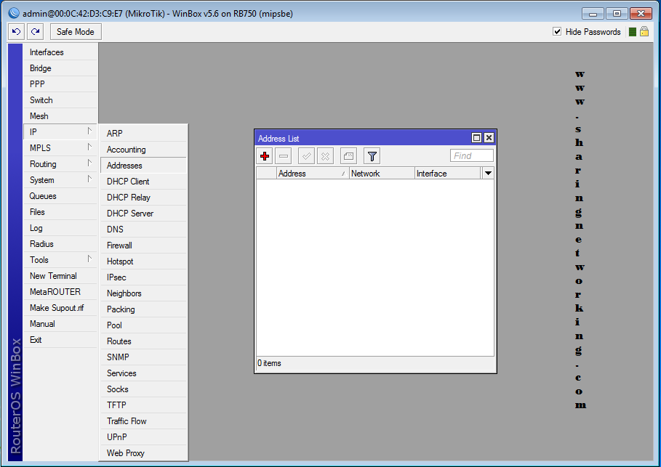The width and height of the screenshot is (661, 467).
Task: Open Firewall from IP submenu
Action: pos(143,245)
